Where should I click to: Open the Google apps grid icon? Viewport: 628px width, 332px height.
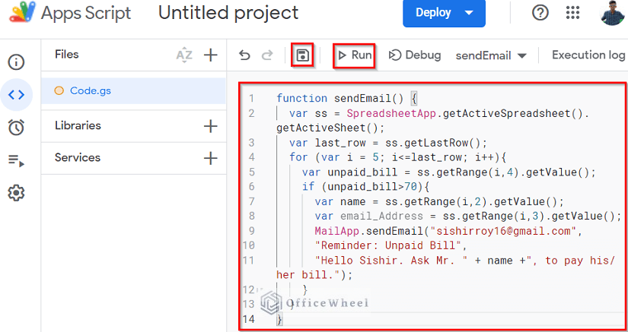click(573, 13)
